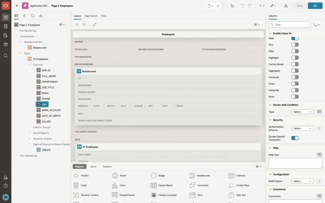Image resolution: width=325 pixels, height=203 pixels.
Task: Enable the Compute switch
Action: pyautogui.click(x=295, y=77)
